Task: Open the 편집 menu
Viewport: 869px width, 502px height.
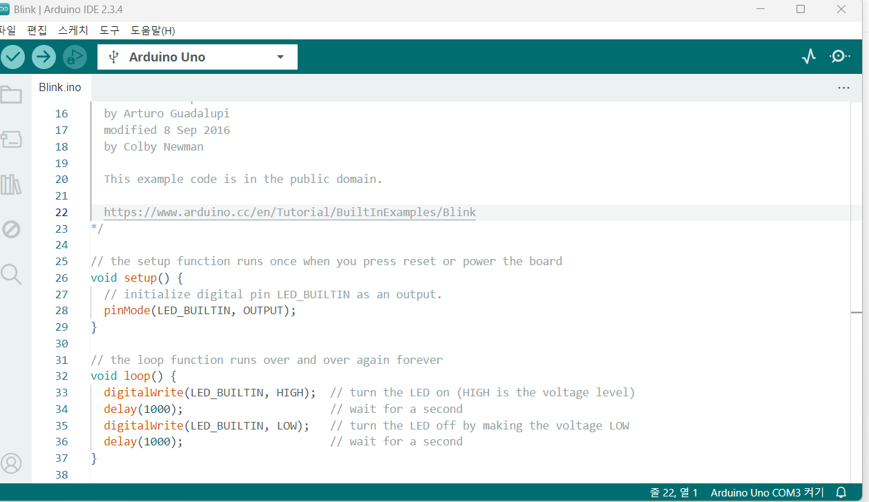Action: pyautogui.click(x=37, y=30)
